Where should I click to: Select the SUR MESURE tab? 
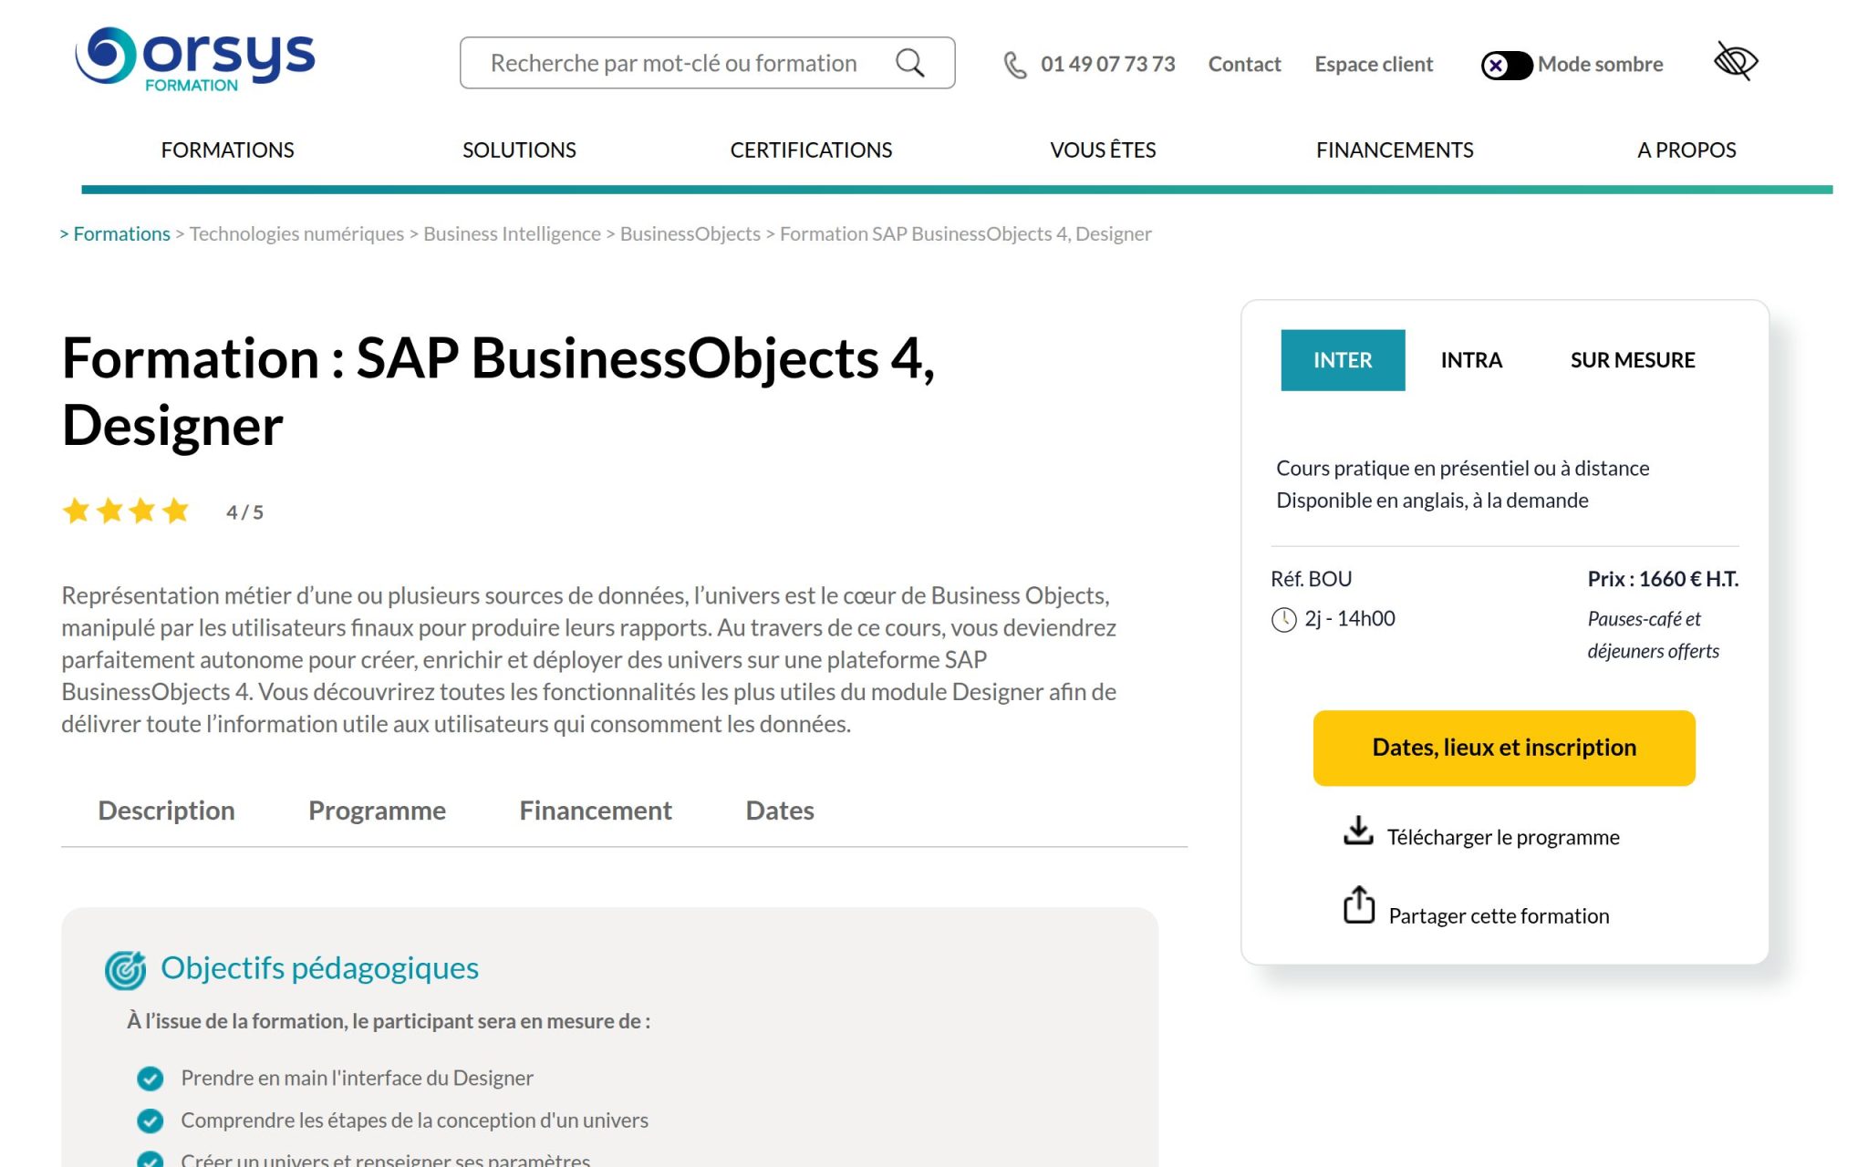[1633, 360]
